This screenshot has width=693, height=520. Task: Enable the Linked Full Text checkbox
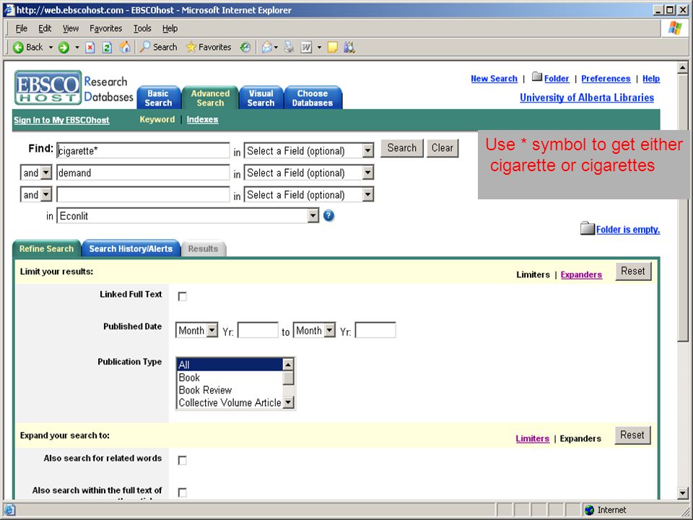182,296
